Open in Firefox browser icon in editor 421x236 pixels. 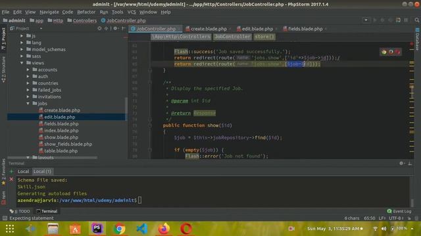tap(391, 52)
